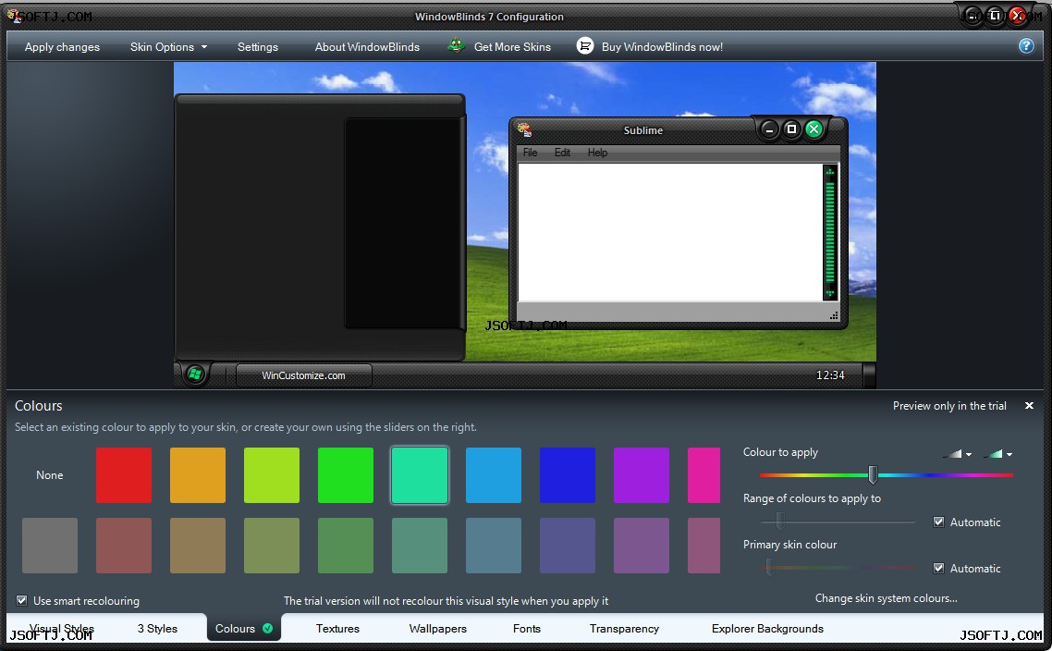Pick the dark blue swatch
The height and width of the screenshot is (651, 1052).
[x=568, y=475]
